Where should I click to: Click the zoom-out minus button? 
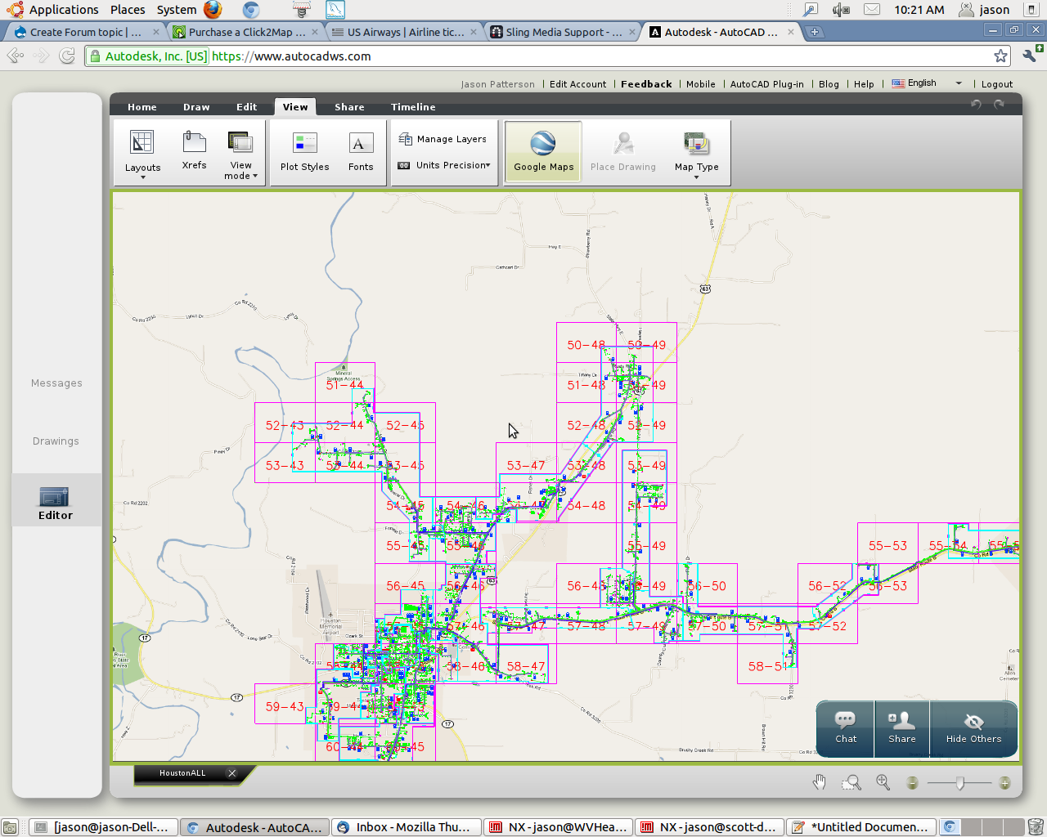pos(912,783)
